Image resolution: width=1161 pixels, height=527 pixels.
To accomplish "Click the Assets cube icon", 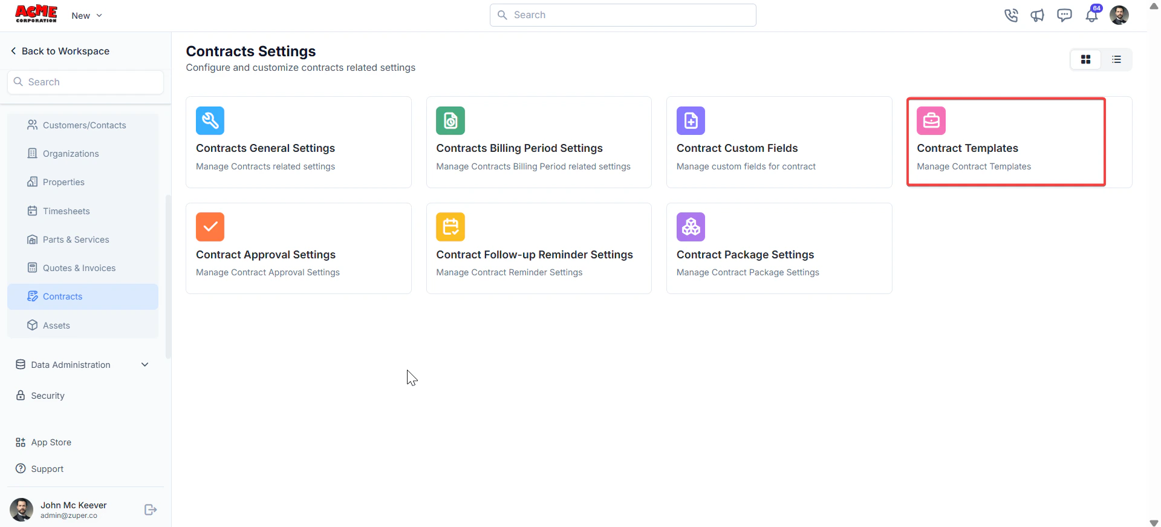I will tap(33, 325).
